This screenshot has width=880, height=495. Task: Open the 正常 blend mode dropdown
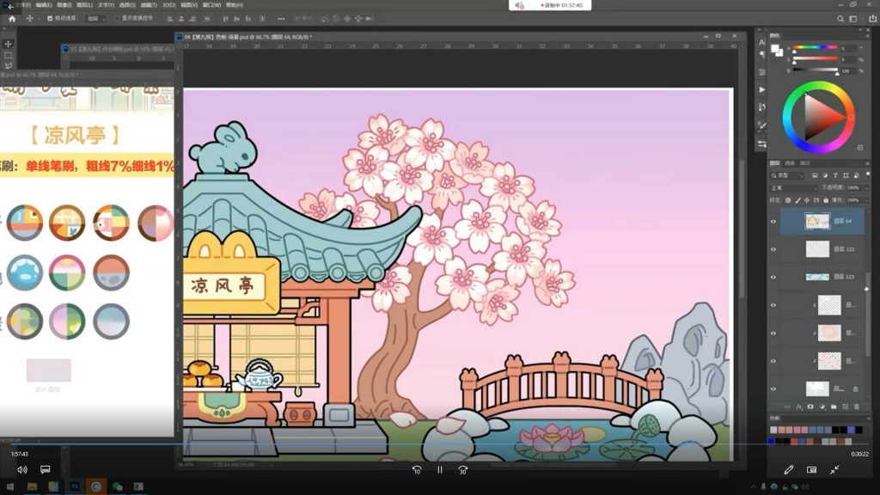(x=792, y=187)
